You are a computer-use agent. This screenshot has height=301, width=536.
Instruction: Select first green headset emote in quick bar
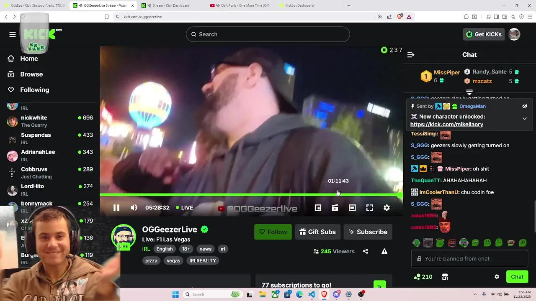pos(416,242)
